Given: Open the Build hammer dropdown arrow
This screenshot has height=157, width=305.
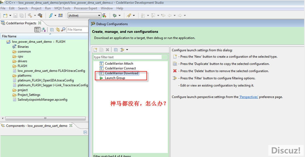Looking at the screenshot, I should tap(35, 16).
